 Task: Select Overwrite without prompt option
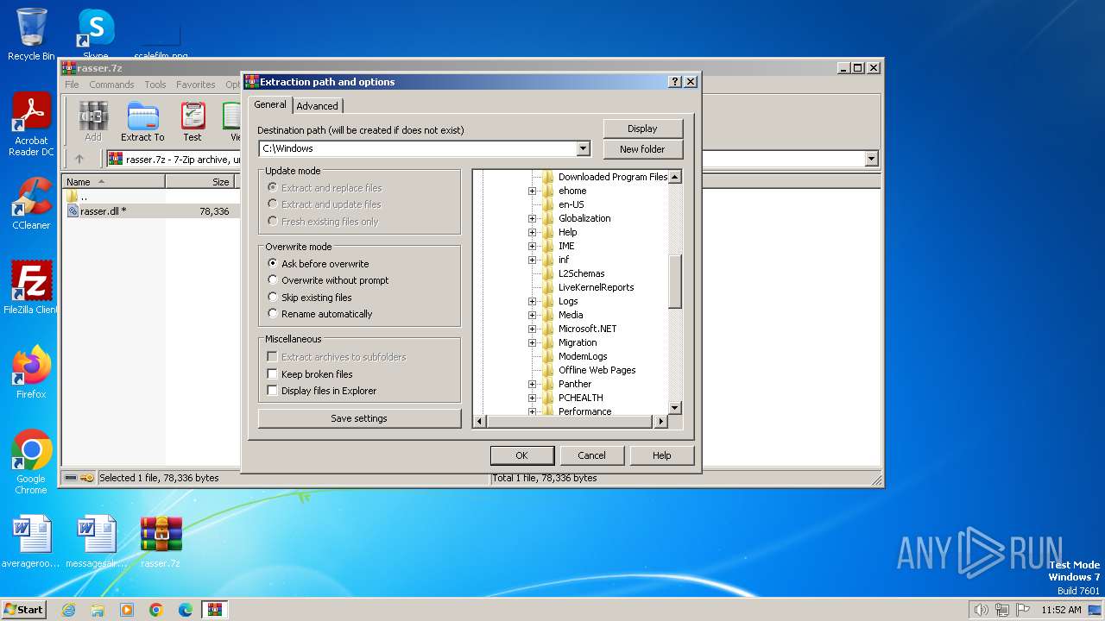pos(273,279)
